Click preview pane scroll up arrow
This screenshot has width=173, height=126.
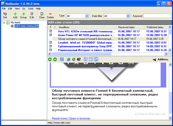click(170, 65)
